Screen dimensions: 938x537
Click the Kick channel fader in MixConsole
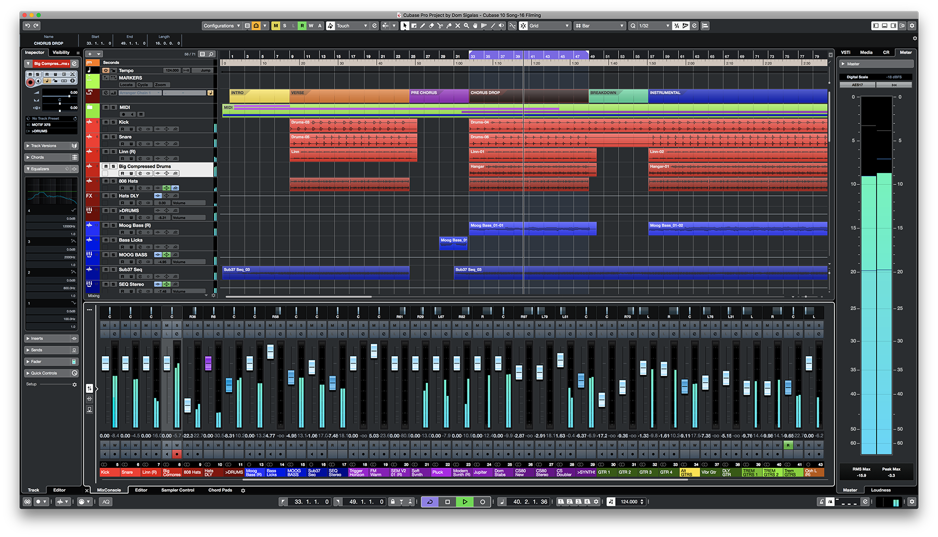coord(105,364)
